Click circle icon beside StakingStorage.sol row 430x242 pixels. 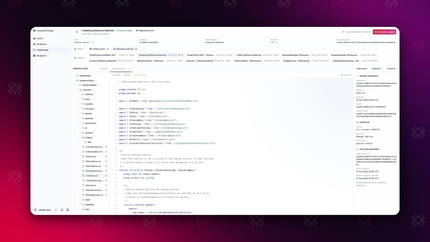(106, 195)
